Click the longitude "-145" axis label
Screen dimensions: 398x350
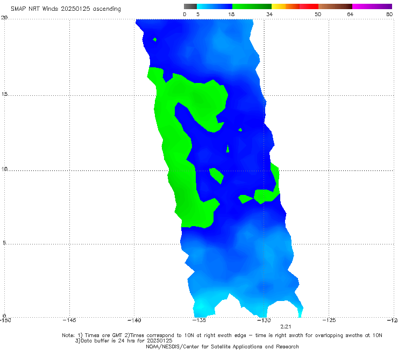(69, 320)
